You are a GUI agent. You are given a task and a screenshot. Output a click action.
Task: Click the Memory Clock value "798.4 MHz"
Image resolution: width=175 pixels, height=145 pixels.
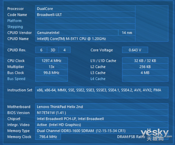point(48,137)
